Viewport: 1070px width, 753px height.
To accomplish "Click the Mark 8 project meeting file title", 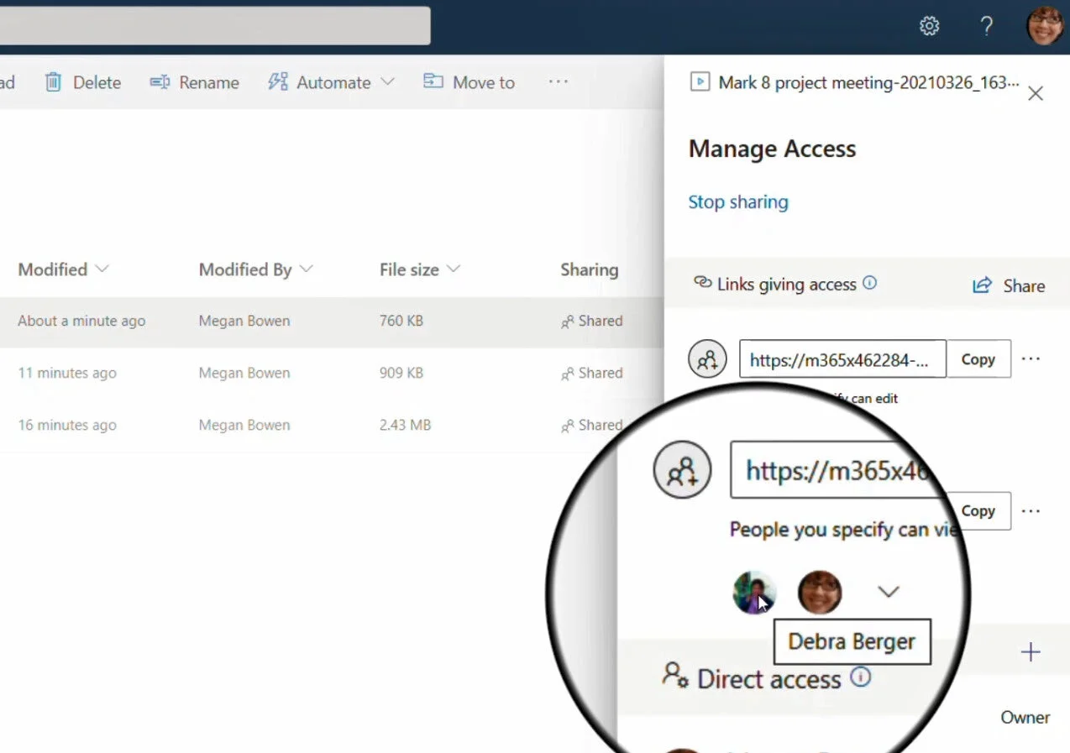I will 869,82.
